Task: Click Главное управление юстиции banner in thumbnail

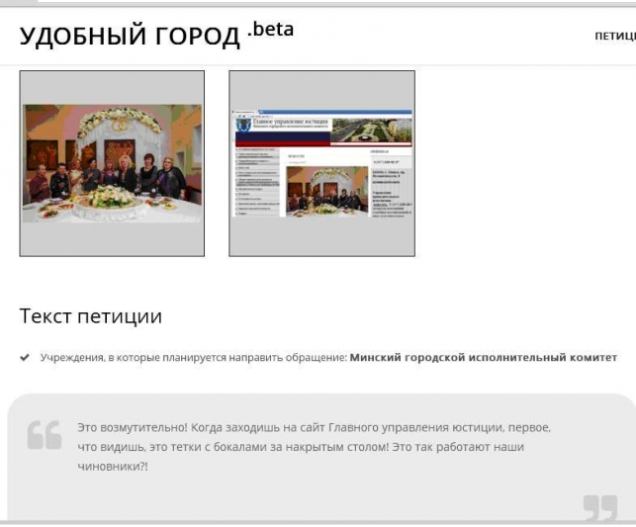Action: [292, 124]
